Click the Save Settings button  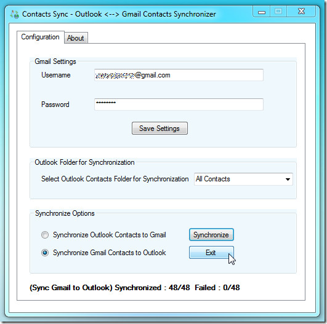[159, 128]
